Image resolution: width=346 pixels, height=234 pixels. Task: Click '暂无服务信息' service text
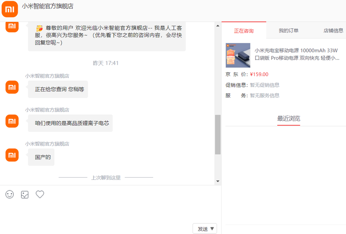click(x=264, y=95)
